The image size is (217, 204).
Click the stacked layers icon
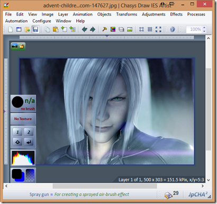(x=121, y=29)
